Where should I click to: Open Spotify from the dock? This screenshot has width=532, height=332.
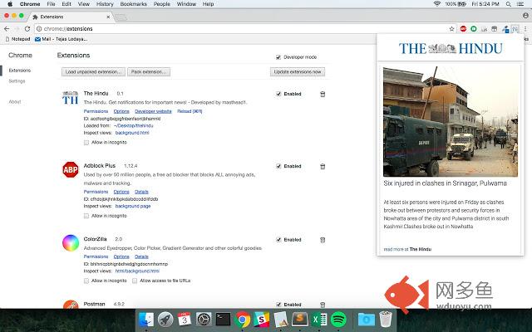[338, 319]
